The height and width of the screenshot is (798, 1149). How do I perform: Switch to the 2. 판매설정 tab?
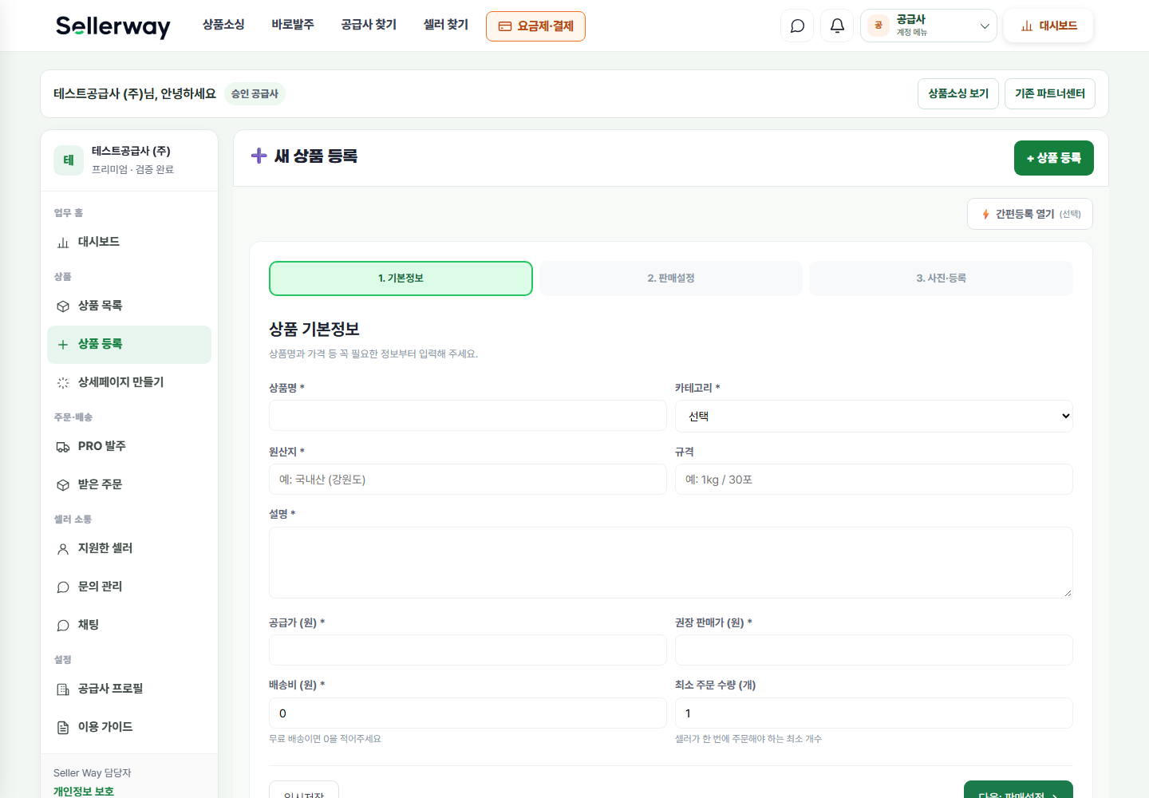pos(671,279)
